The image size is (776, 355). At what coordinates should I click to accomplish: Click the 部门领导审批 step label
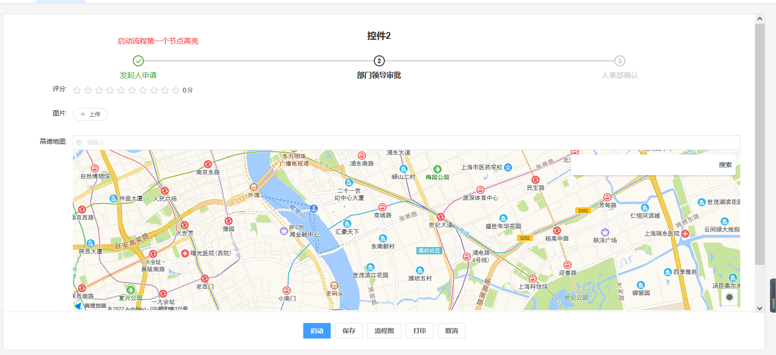pos(379,75)
